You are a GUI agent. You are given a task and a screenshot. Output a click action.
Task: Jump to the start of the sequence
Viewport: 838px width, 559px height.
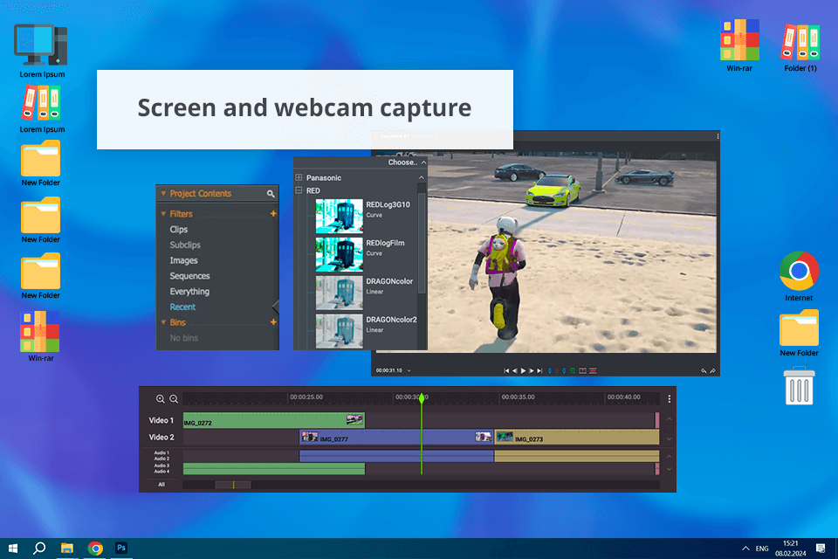(x=506, y=370)
